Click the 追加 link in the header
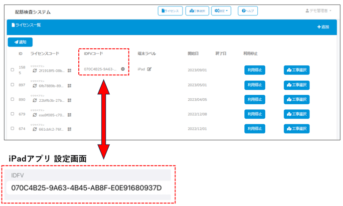The height and width of the screenshot is (206, 343). coord(323,27)
